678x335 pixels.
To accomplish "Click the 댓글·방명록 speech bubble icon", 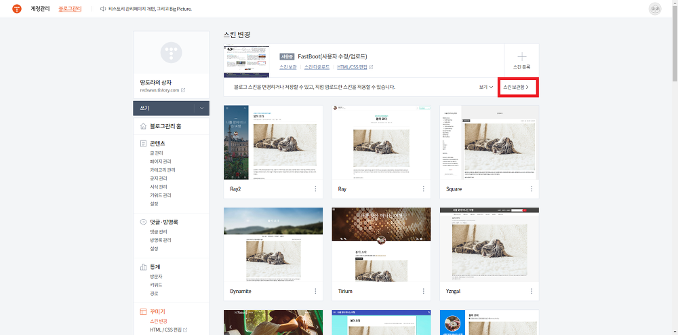I will click(x=143, y=222).
